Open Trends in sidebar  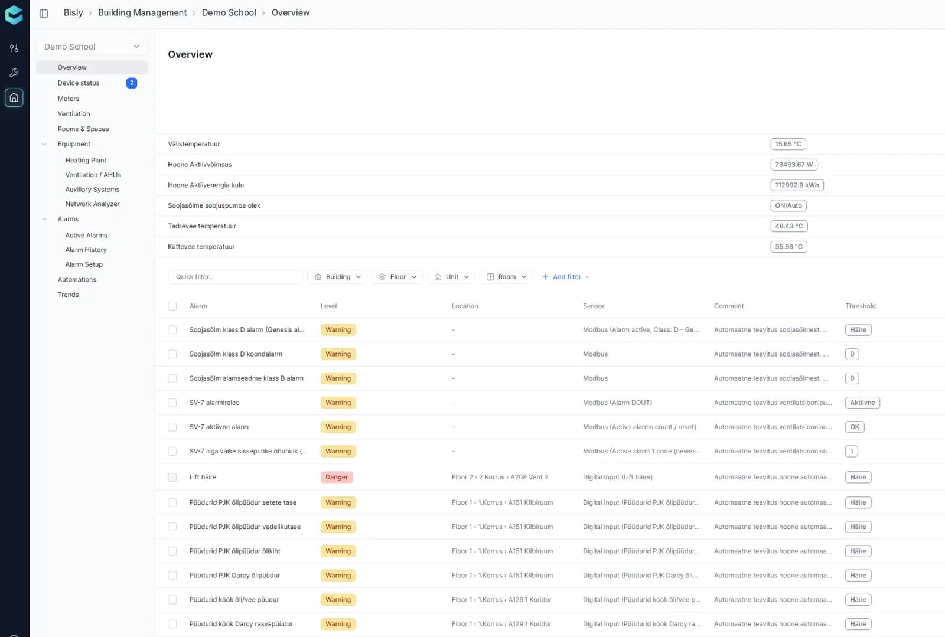click(68, 295)
